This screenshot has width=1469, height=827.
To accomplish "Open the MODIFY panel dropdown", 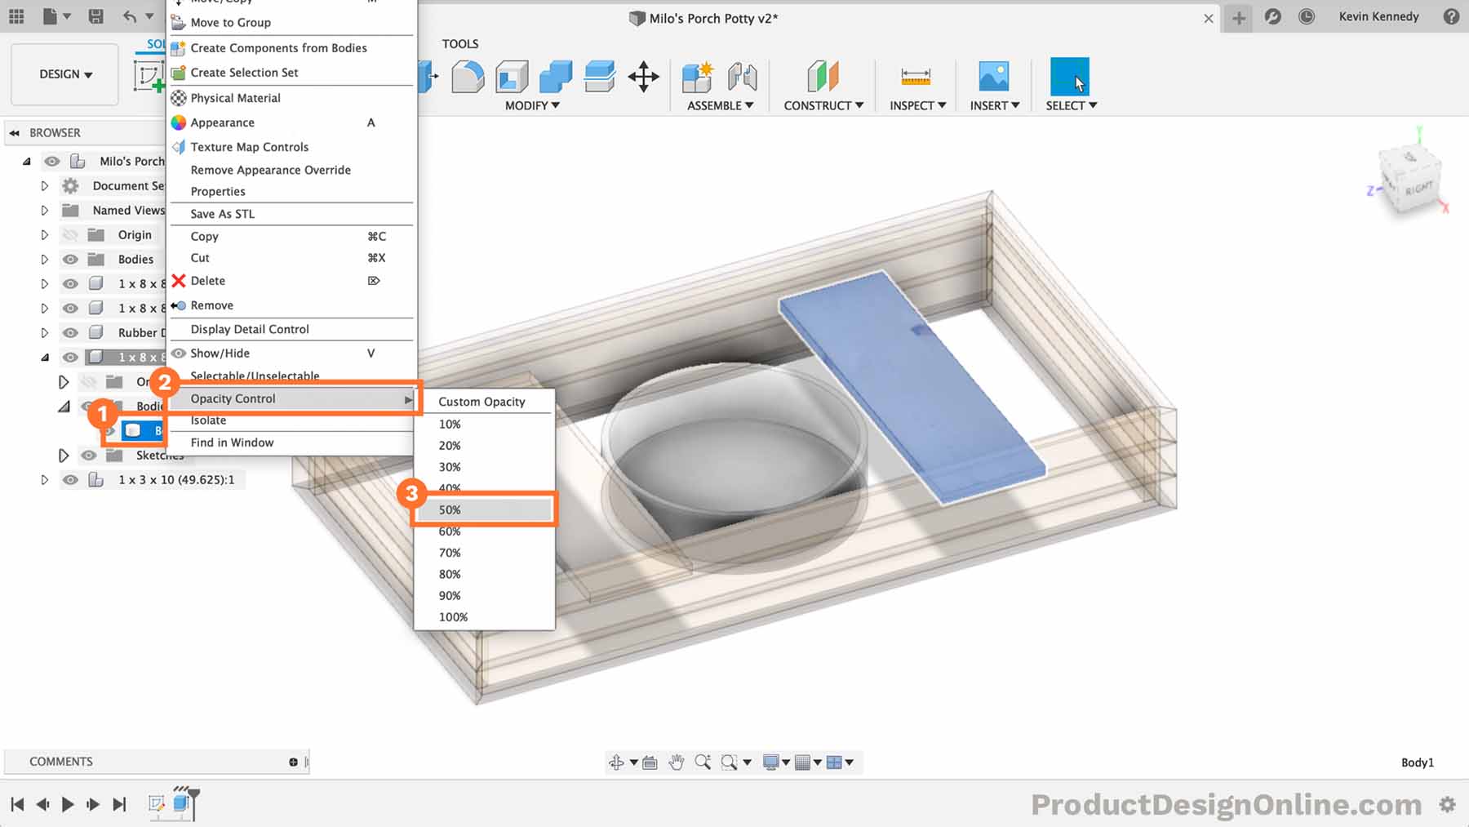I will tap(529, 105).
